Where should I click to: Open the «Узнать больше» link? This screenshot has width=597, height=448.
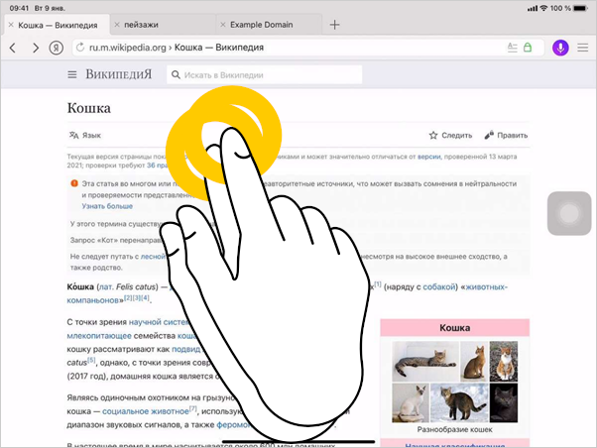pos(107,206)
